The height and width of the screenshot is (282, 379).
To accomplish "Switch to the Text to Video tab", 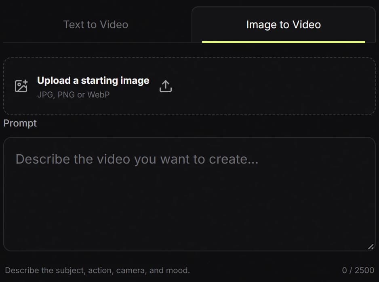I will tap(96, 25).
